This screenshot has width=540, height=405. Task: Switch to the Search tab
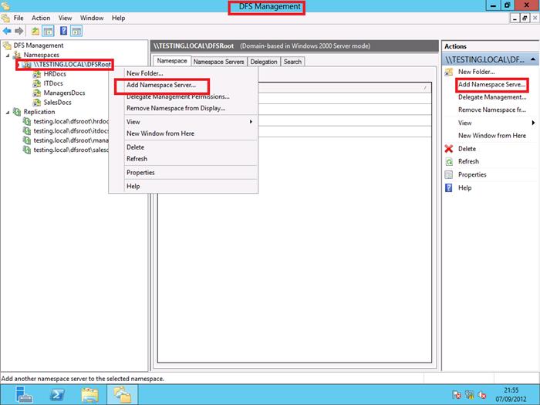tap(292, 62)
